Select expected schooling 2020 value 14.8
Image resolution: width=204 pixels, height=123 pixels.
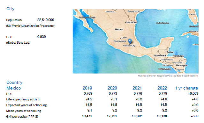click(x=114, y=105)
